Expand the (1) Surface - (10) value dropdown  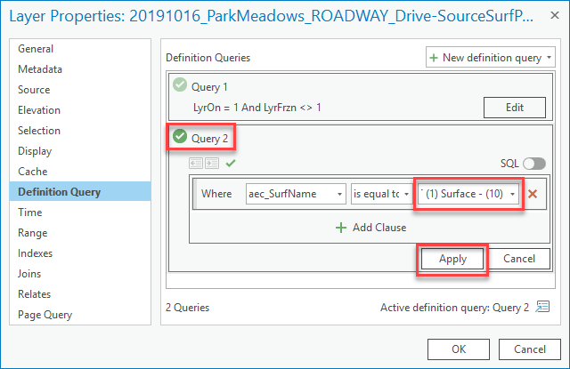click(x=468, y=195)
